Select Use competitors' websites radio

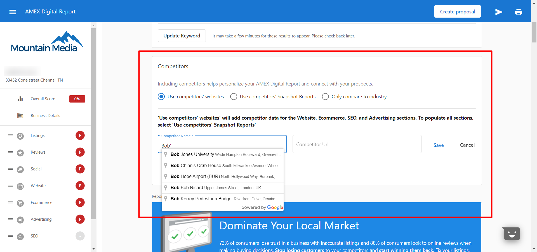coord(161,97)
